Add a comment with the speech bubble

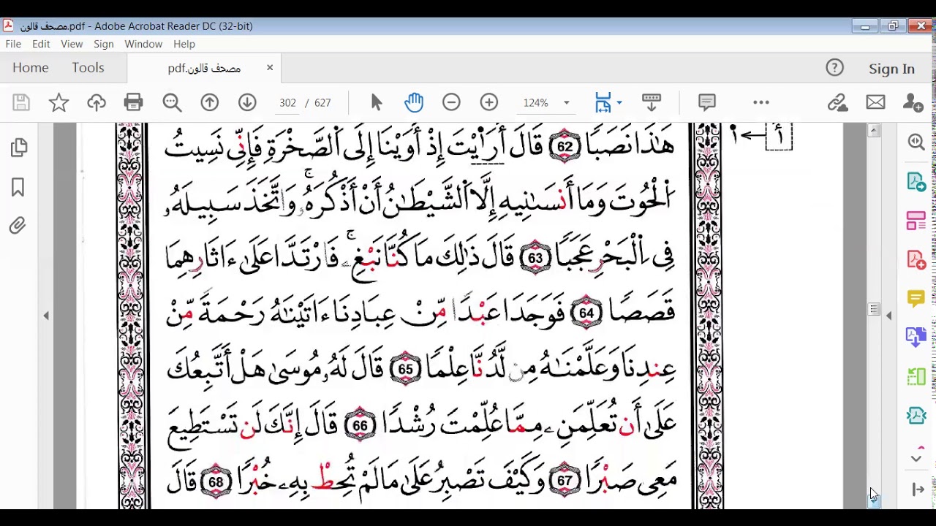[706, 103]
